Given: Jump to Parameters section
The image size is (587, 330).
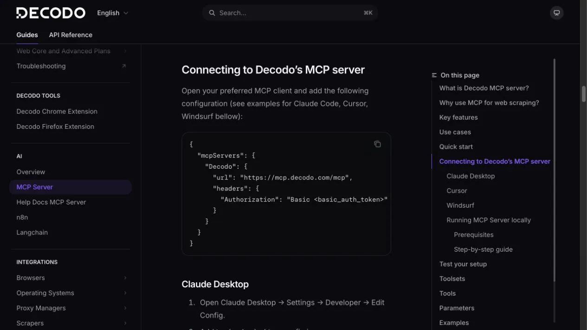Looking at the screenshot, I should 457,308.
